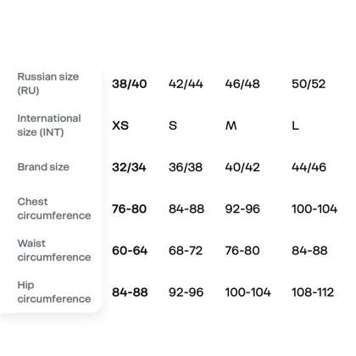Select brand size 44/46 value
The width and height of the screenshot is (356, 356).
click(309, 167)
